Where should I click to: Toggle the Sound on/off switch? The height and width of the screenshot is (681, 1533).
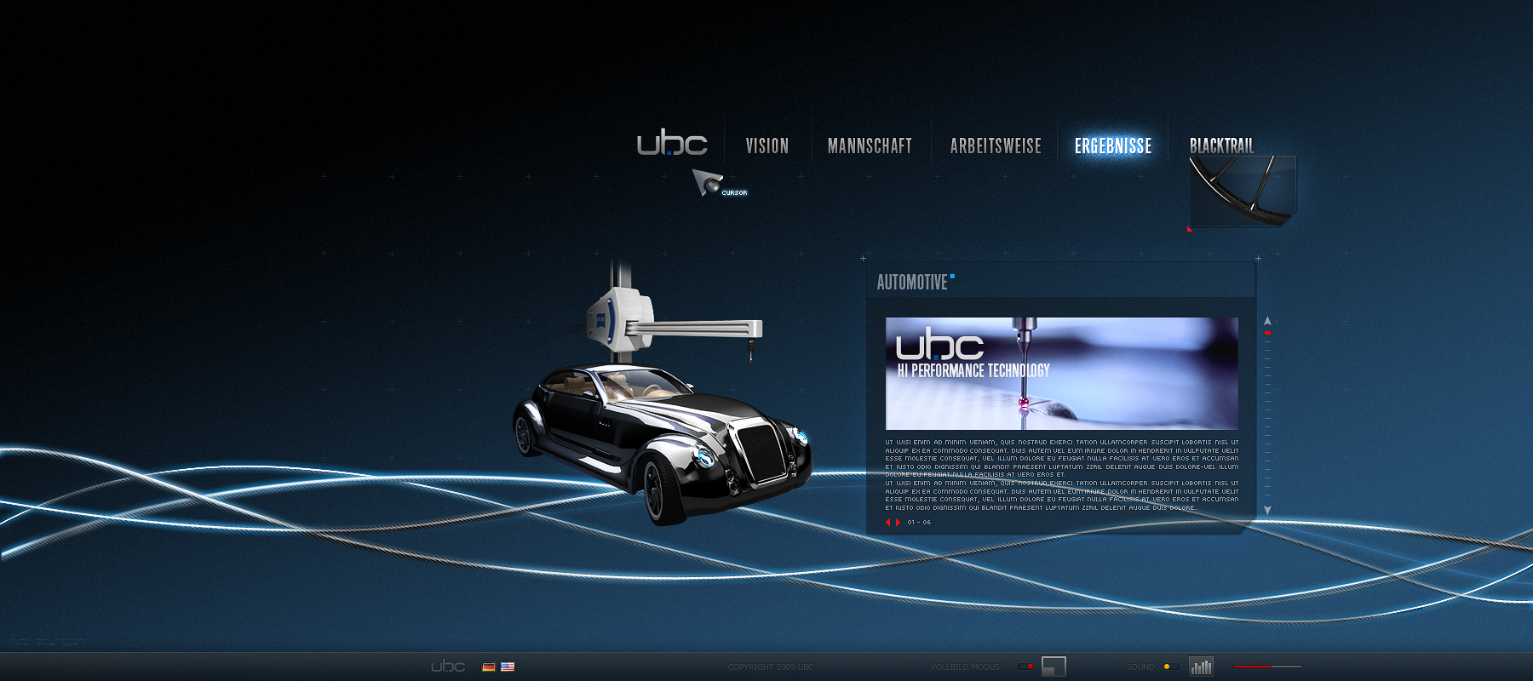pos(1171,667)
